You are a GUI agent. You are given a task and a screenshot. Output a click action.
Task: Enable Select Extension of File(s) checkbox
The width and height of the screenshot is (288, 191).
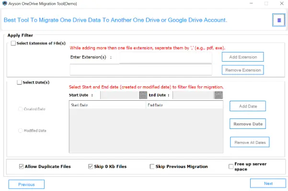(13, 43)
